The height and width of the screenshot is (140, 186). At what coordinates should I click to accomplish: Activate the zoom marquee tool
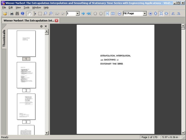pos(51,13)
